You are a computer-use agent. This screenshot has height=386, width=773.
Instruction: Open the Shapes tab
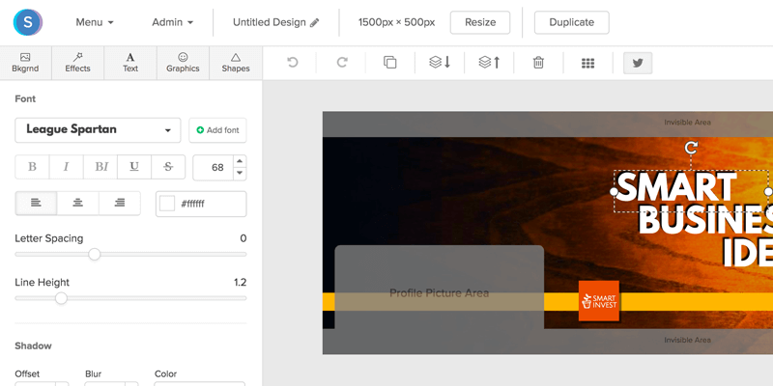coord(236,63)
